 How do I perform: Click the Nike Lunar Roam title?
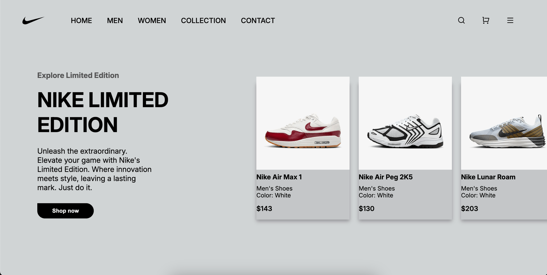tap(488, 177)
